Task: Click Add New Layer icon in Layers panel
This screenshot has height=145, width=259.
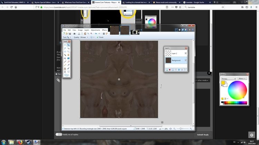Action: 167,70
